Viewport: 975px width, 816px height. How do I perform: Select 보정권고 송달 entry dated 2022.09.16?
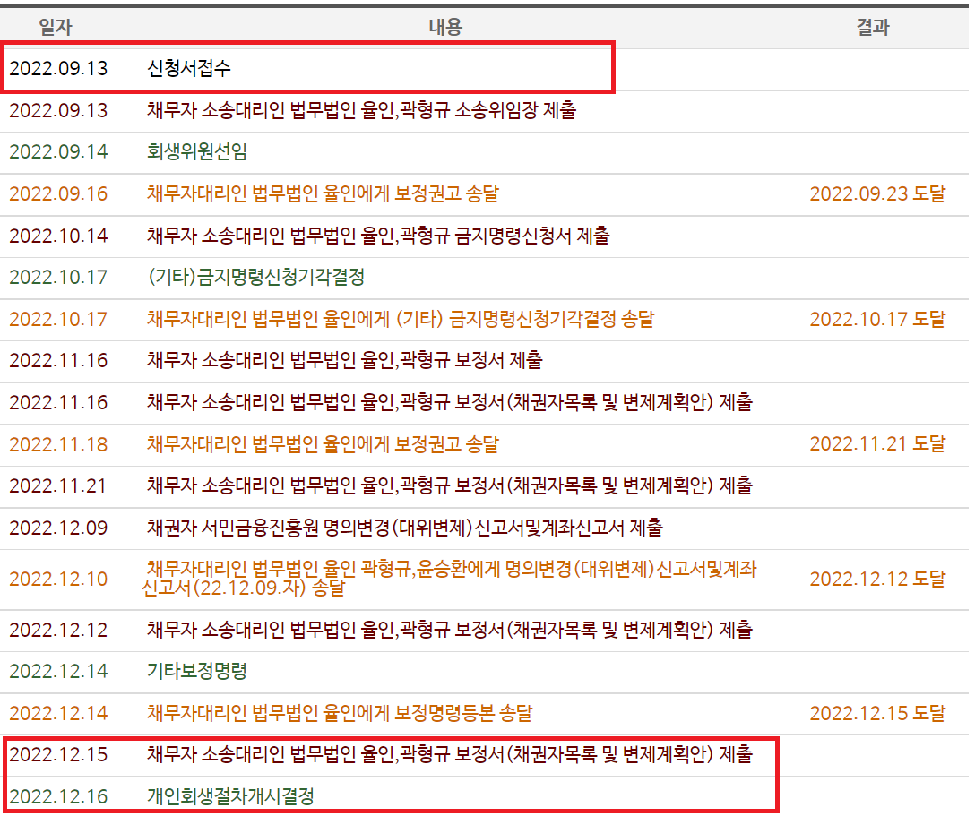[x=323, y=193]
